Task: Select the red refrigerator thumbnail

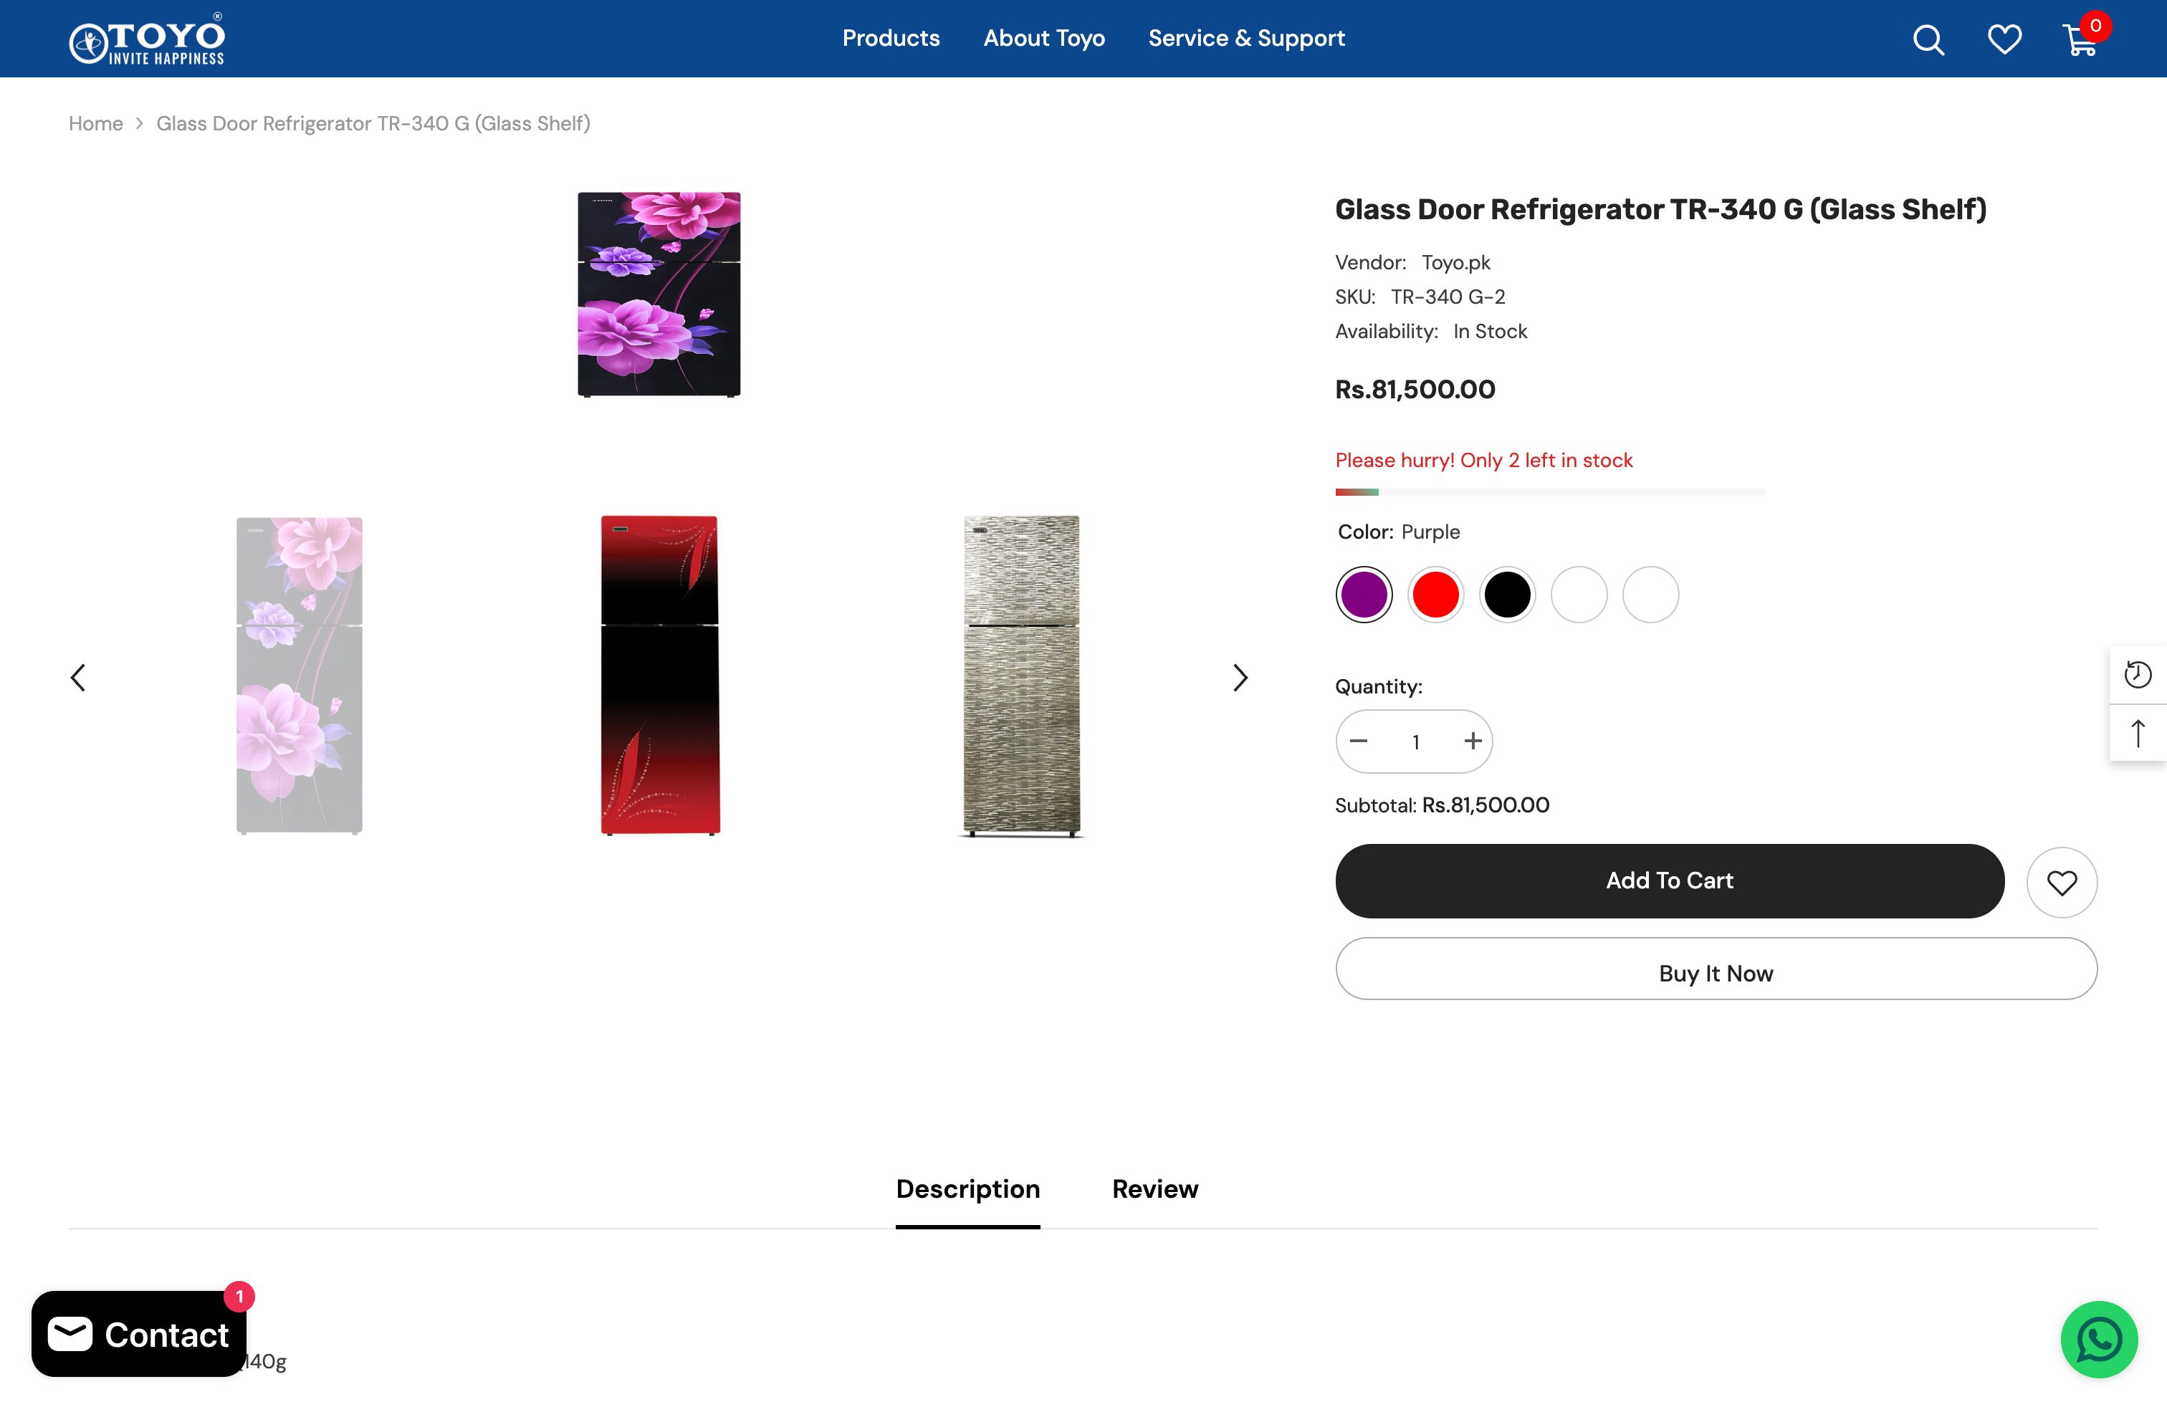Action: coord(660,674)
